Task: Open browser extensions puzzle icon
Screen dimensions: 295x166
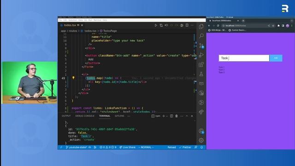Action: (278, 26)
